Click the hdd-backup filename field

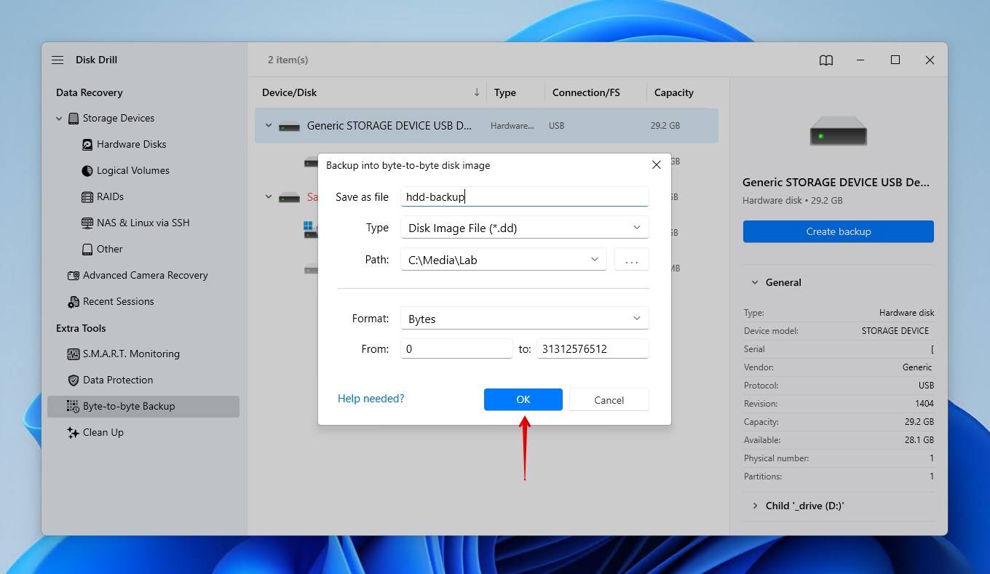[524, 196]
